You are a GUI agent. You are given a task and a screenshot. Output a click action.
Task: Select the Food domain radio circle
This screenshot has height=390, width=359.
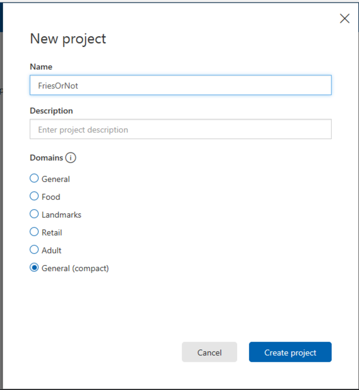pos(34,196)
